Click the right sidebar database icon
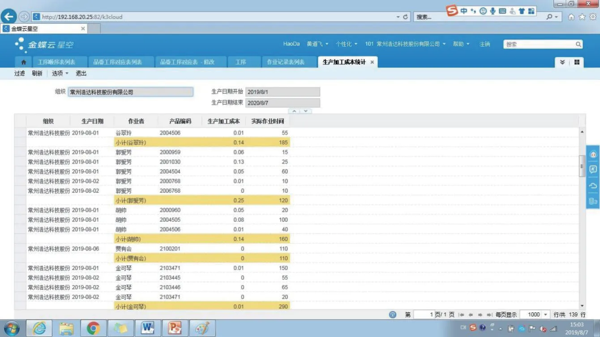 (593, 201)
